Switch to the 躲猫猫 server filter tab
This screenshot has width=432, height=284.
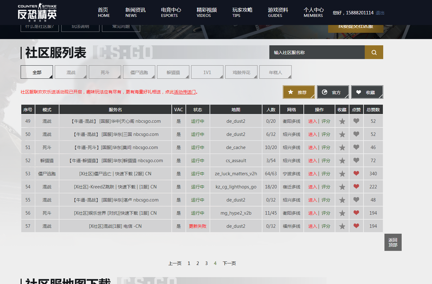[173, 72]
